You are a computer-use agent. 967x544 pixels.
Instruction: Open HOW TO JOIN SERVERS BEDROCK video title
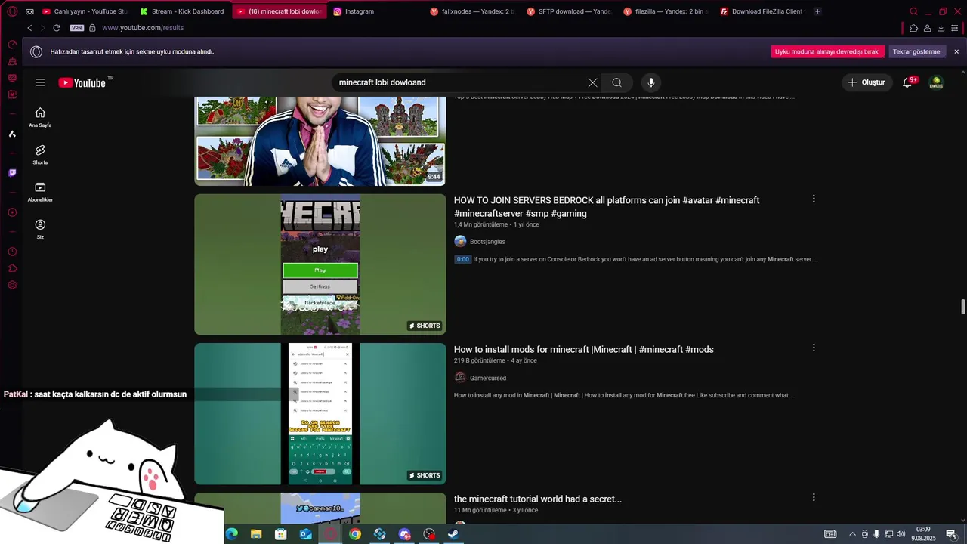tap(607, 207)
